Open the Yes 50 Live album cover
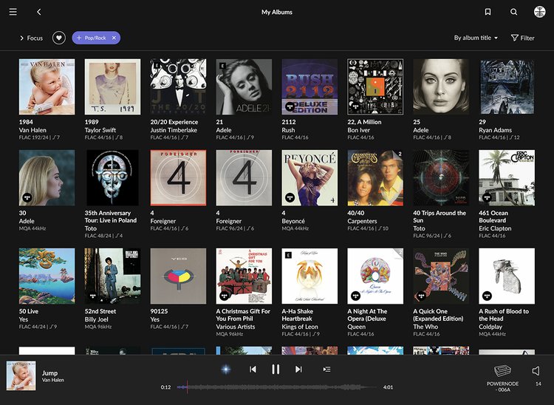This screenshot has width=554, height=405. coord(47,276)
